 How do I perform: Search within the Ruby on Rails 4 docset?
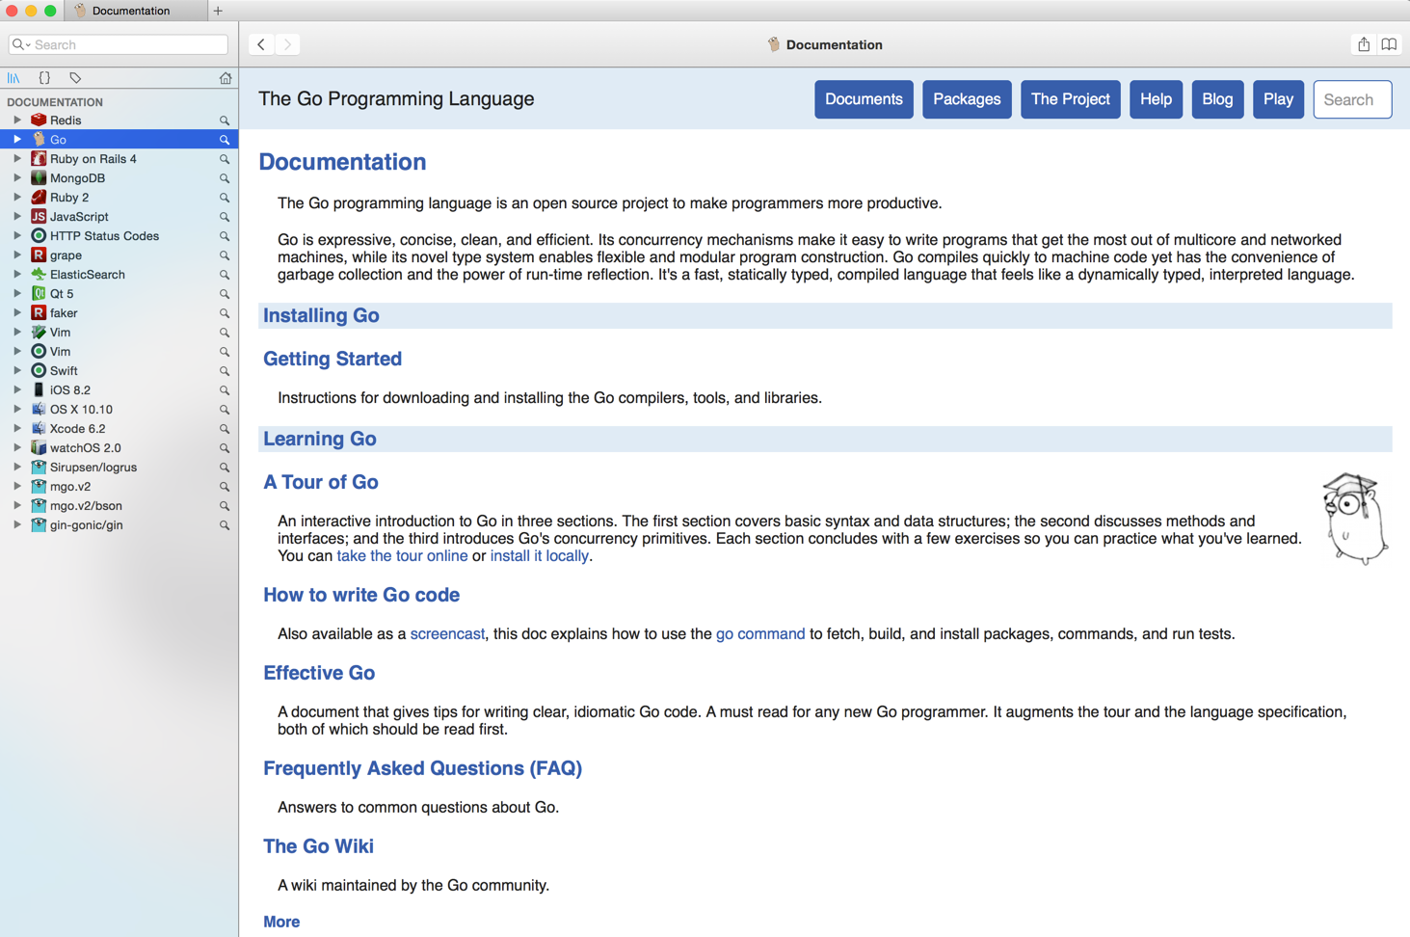(x=225, y=159)
